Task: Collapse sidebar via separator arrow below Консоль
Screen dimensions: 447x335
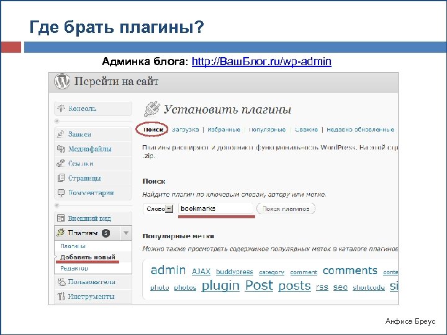Action: pos(57,122)
